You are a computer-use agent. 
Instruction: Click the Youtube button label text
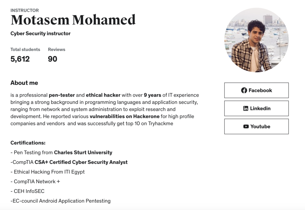tap(260, 126)
